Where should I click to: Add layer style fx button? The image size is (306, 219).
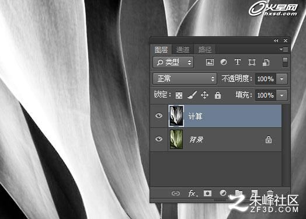[x=193, y=193]
